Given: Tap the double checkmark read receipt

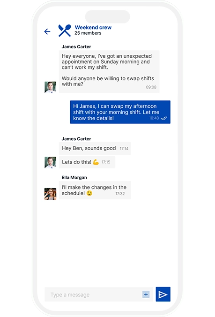Looking at the screenshot, I should (164, 118).
